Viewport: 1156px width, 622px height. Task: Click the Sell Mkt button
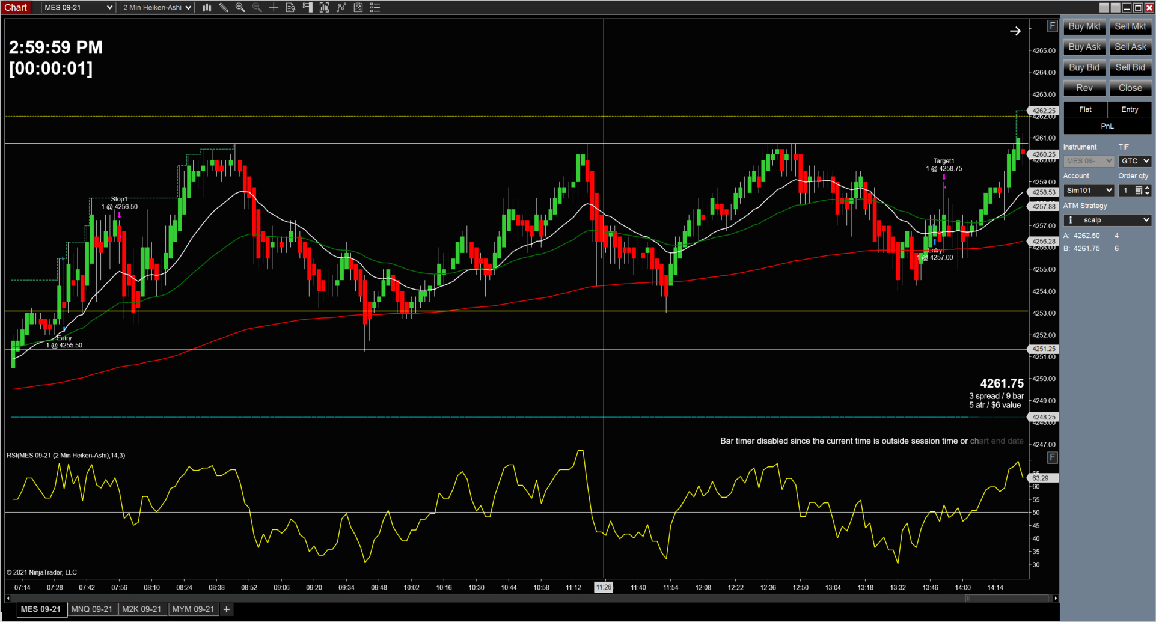tap(1130, 26)
